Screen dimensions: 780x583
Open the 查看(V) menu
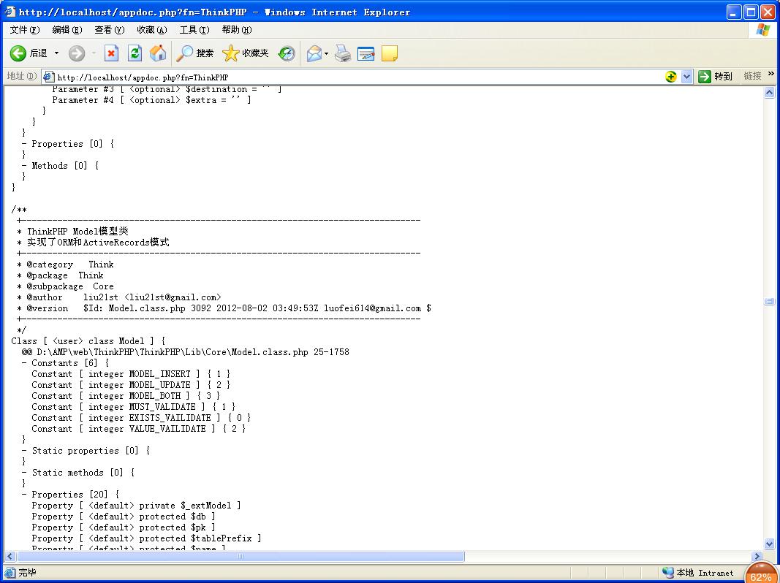[110, 30]
